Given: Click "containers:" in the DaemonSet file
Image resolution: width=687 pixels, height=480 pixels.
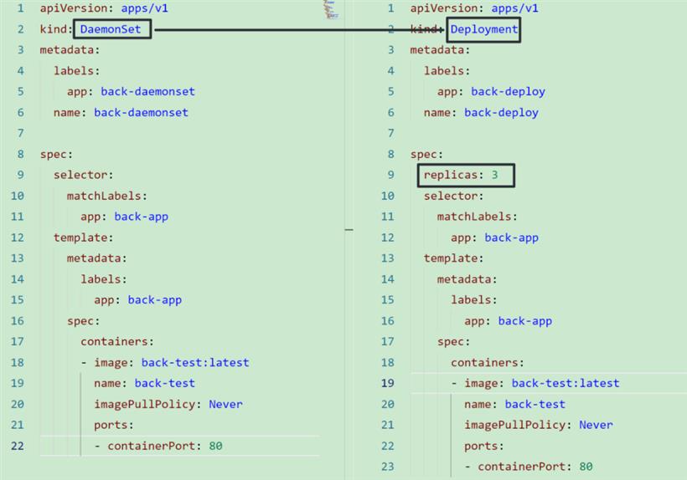Looking at the screenshot, I should coord(117,341).
